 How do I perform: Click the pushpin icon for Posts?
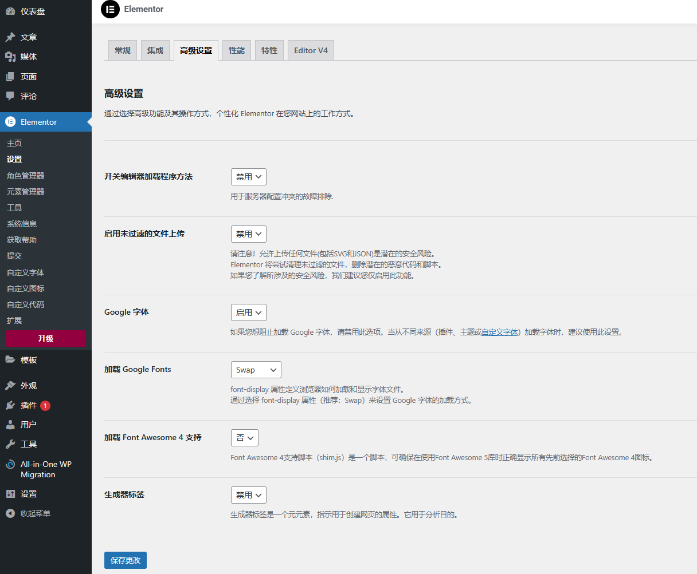(x=10, y=37)
